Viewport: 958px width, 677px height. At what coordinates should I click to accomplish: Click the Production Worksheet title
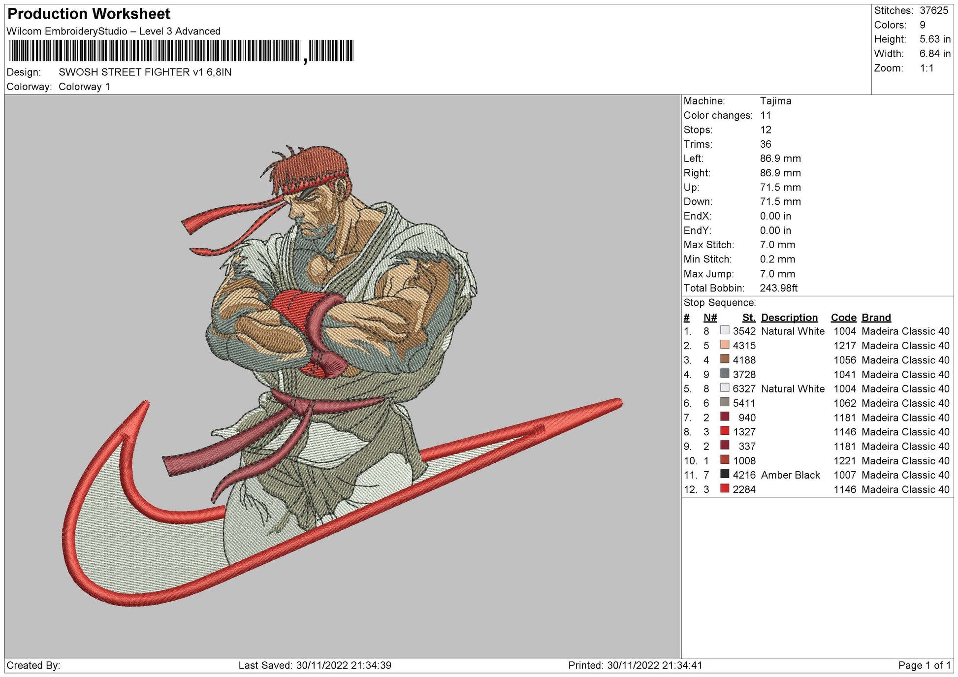[x=89, y=14]
